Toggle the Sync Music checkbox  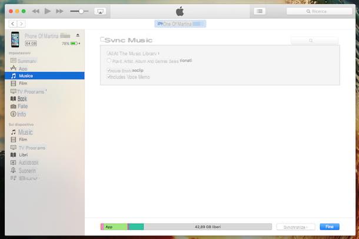tap(102, 39)
